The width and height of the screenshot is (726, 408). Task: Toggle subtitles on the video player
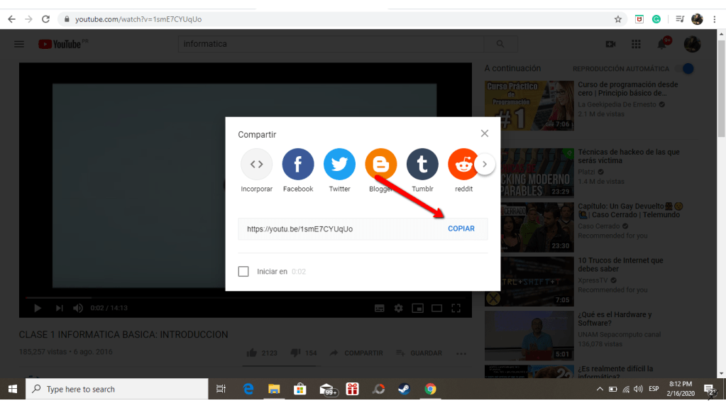tap(380, 308)
